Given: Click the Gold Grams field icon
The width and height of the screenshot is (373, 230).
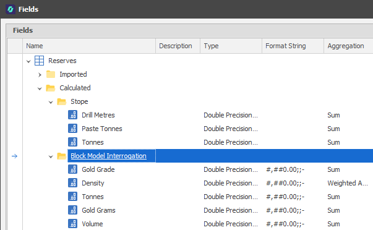Looking at the screenshot, I should 72,210.
